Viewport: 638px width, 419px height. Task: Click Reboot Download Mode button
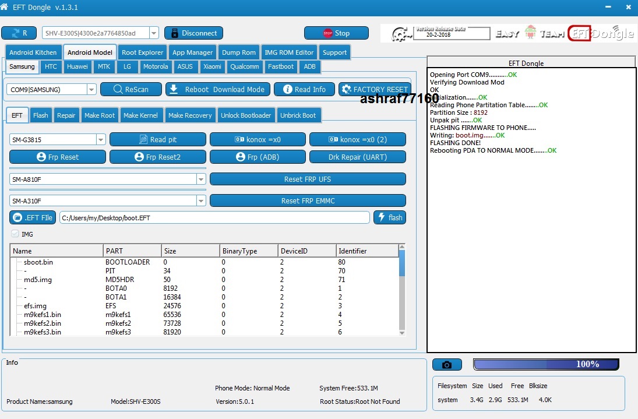pos(218,89)
